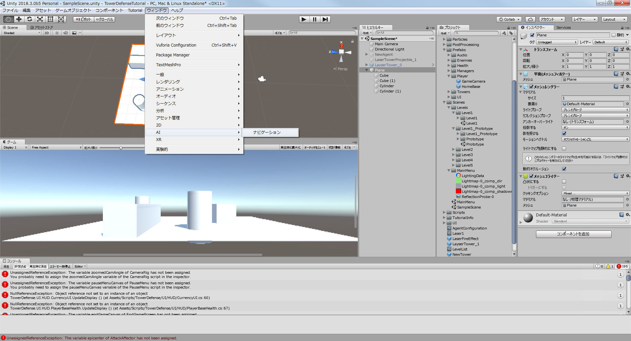631x341 pixels.
Task: Open the Layout dropdown
Action: 614,19
